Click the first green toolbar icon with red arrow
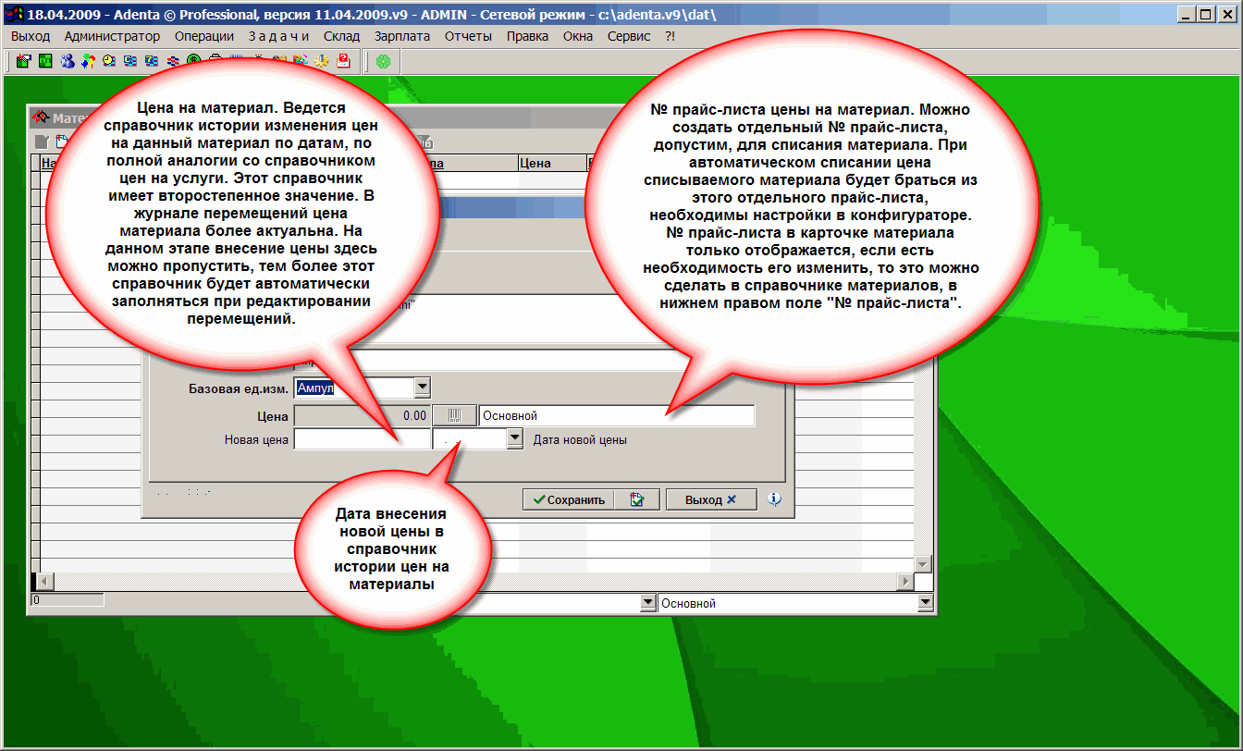The height and width of the screenshot is (751, 1243). (24, 61)
